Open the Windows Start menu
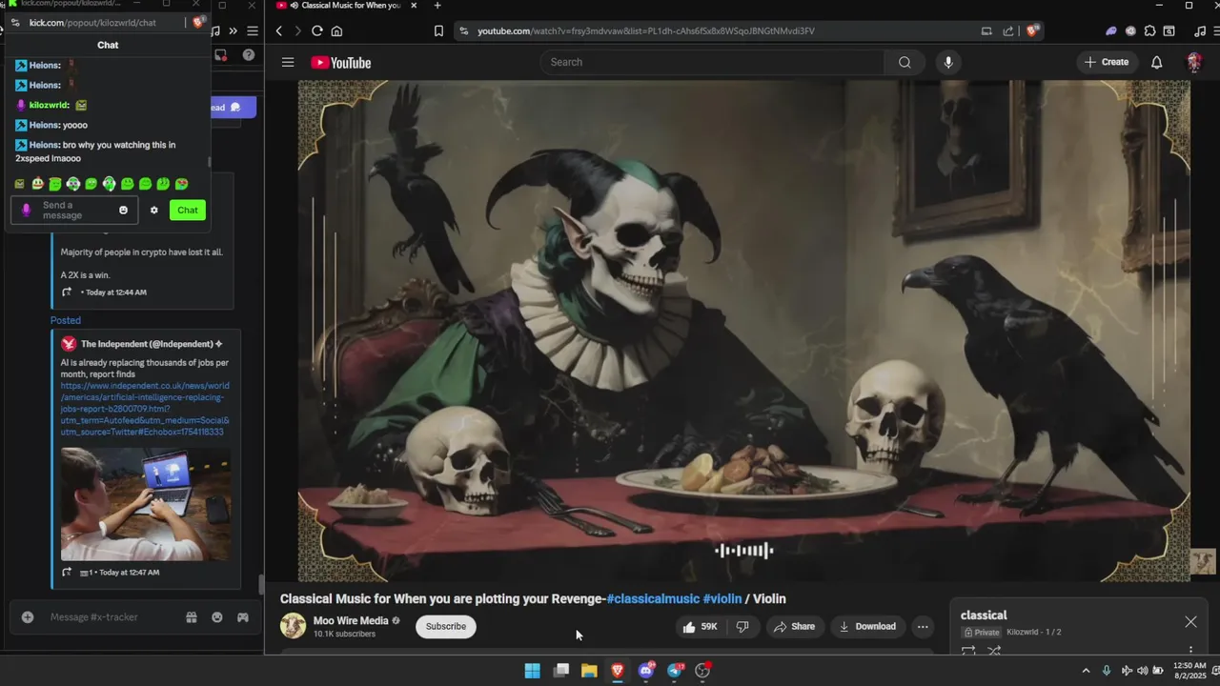The height and width of the screenshot is (686, 1220). (x=533, y=671)
